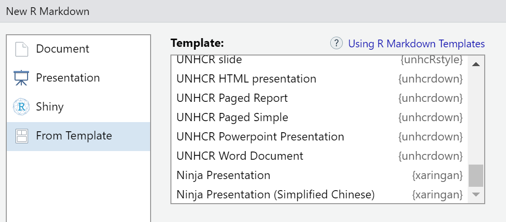Click the Document page icon
The height and width of the screenshot is (222, 506).
coord(21,49)
